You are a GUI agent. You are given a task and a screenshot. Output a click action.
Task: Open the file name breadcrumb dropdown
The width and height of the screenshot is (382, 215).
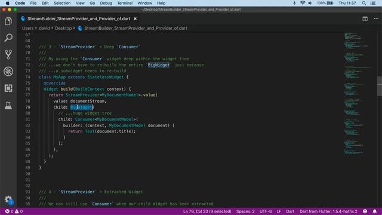(x=135, y=28)
